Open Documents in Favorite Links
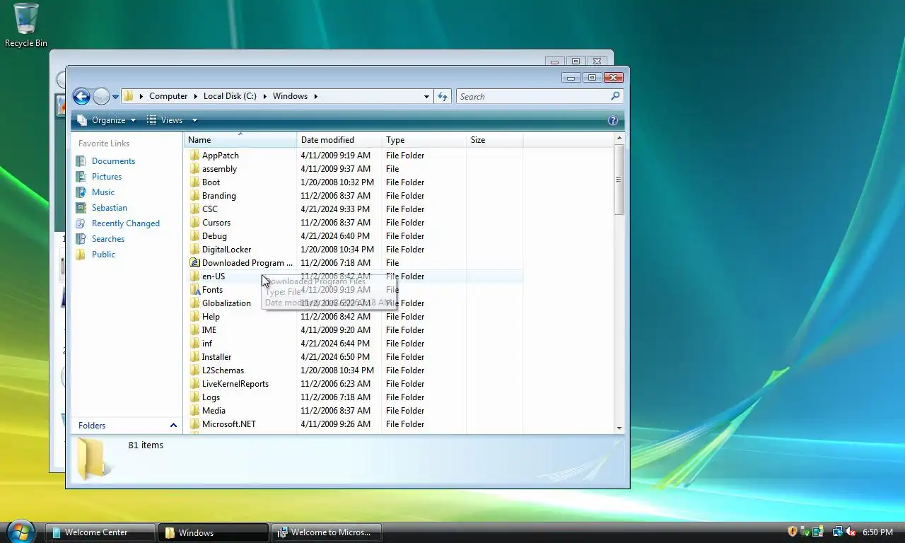905x543 pixels. (113, 161)
